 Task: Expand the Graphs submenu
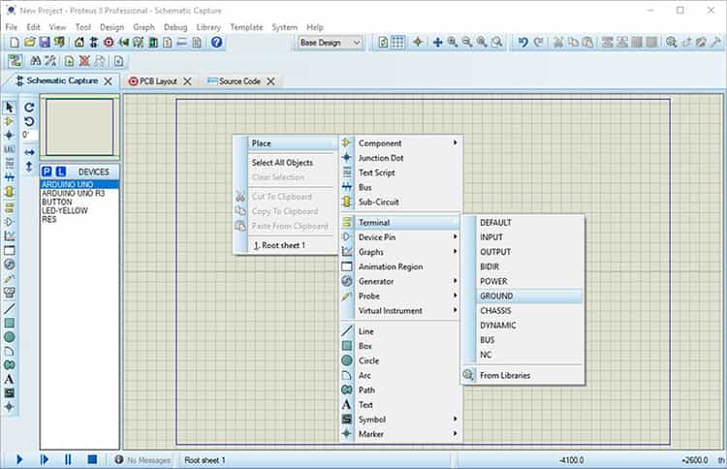400,252
